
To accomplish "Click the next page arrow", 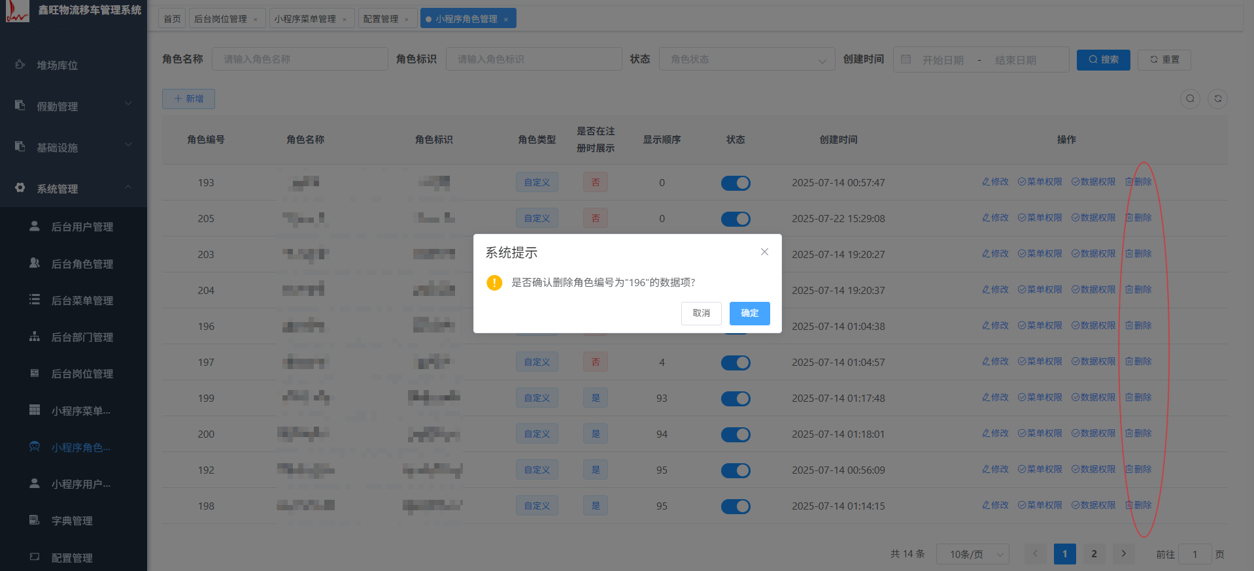I will point(1123,554).
